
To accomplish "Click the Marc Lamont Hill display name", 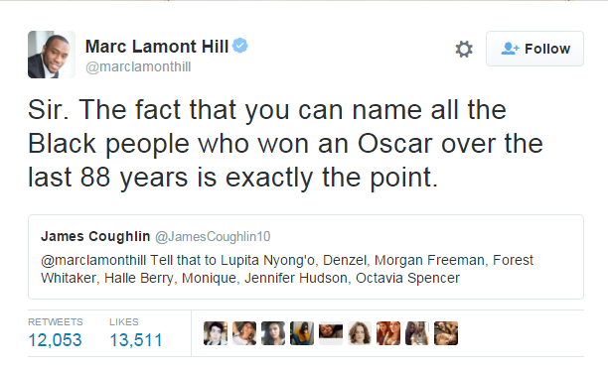I will (157, 47).
